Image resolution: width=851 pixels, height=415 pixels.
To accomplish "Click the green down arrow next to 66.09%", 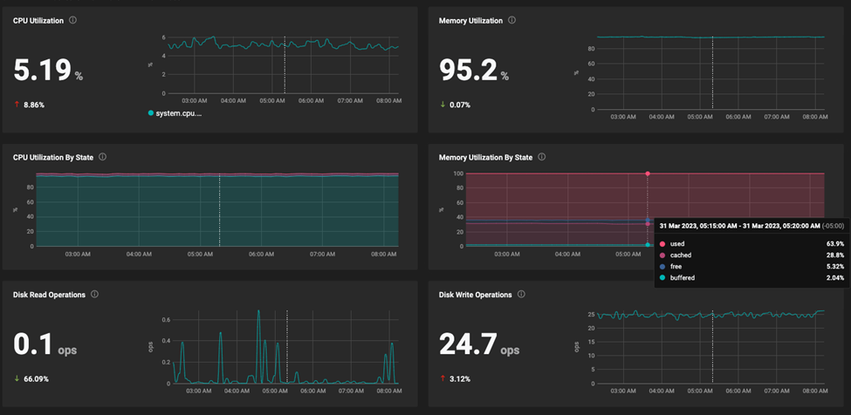I will pyautogui.click(x=17, y=378).
